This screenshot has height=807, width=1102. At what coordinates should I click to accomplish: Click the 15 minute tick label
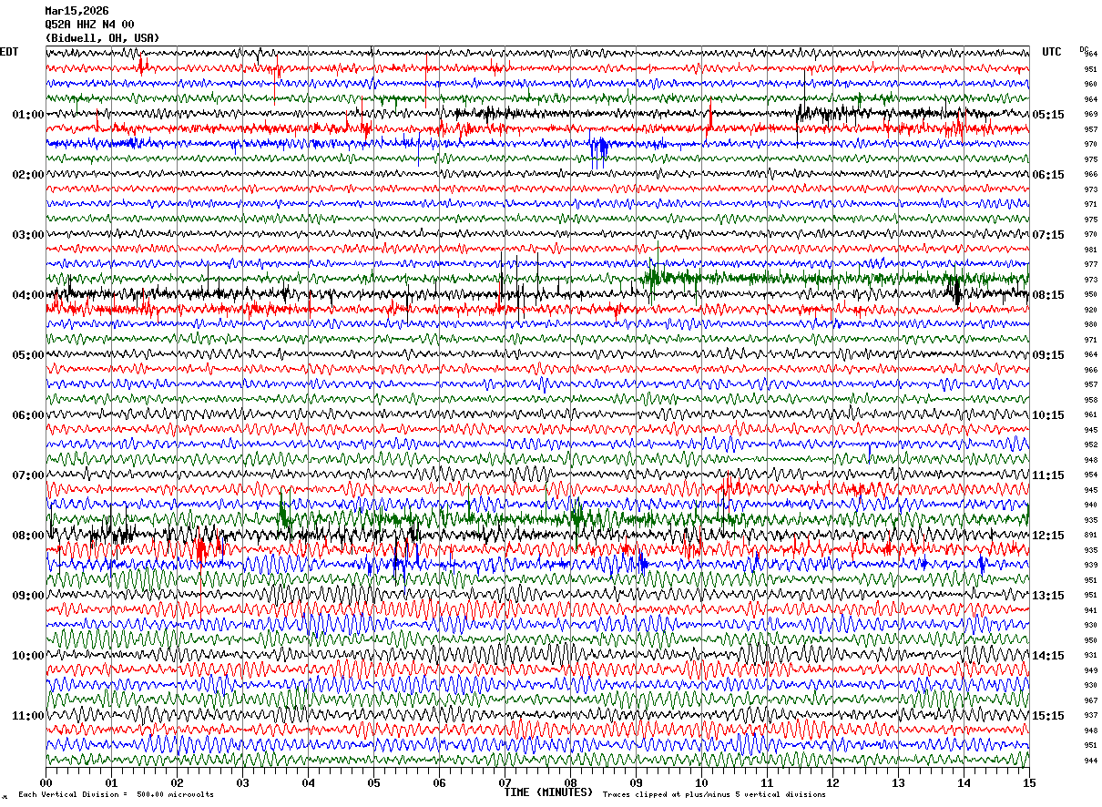[1029, 782]
